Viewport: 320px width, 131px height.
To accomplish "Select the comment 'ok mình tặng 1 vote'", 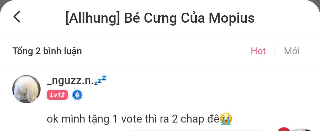I will click(x=139, y=120).
